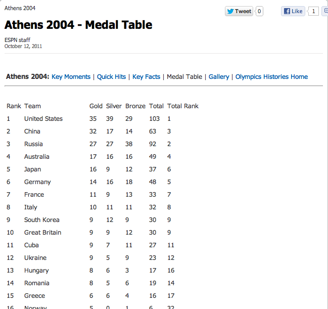Click the Twitter Tweet button
This screenshot has width=328, height=309.
point(239,11)
